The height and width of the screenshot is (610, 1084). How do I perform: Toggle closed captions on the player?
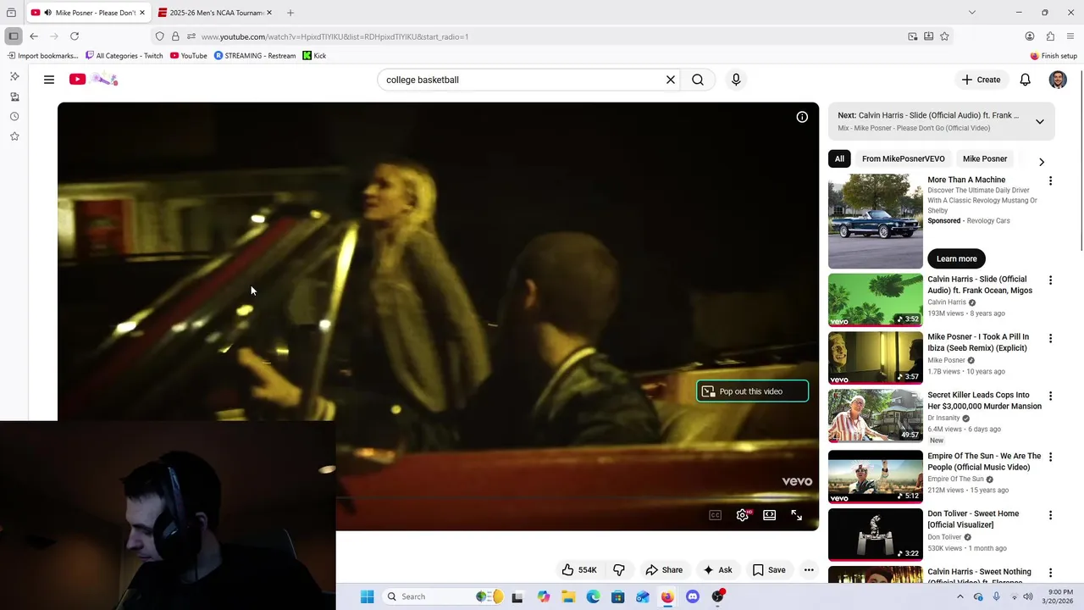(x=716, y=515)
